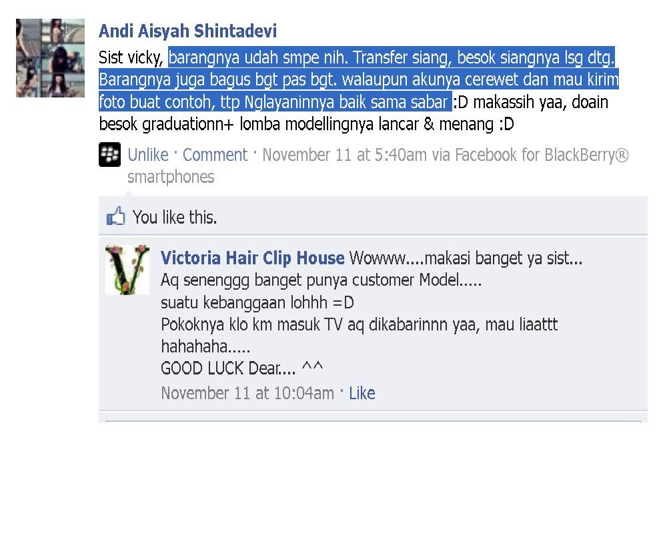667x534 pixels.
Task: Like the Victoria Hair Clip House comment
Action: (362, 393)
